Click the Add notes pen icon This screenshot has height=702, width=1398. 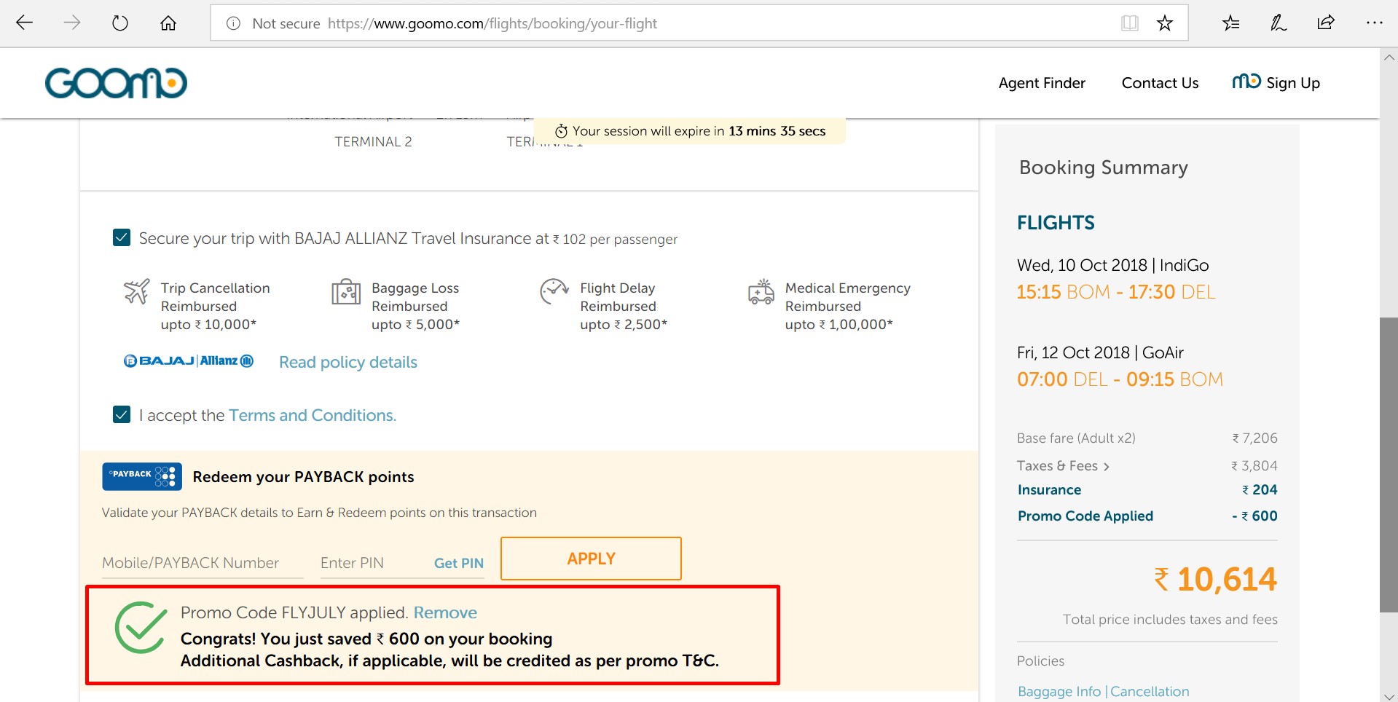pos(1279,23)
